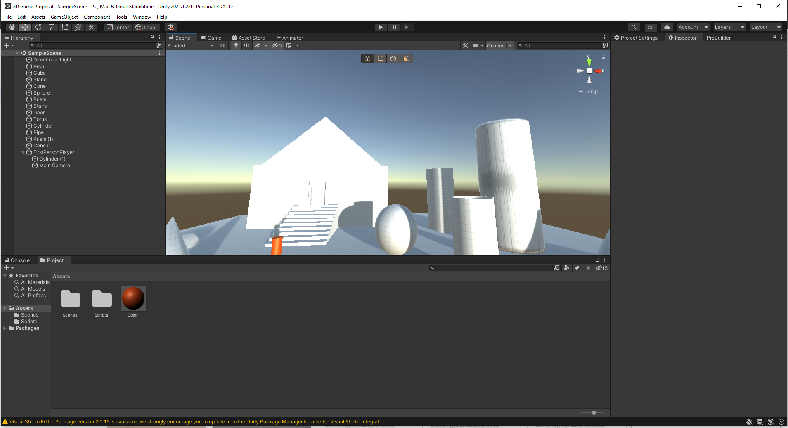
Task: Open the Component tools icon in Scene view
Action: pyautogui.click(x=465, y=45)
